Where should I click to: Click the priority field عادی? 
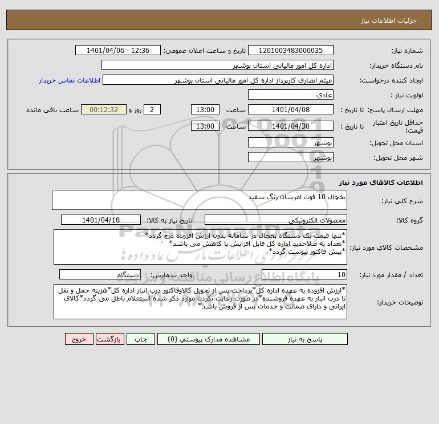[x=291, y=94]
